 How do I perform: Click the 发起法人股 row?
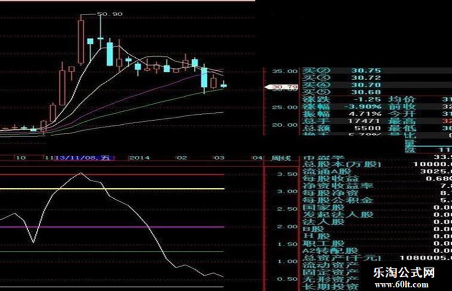tap(377, 215)
